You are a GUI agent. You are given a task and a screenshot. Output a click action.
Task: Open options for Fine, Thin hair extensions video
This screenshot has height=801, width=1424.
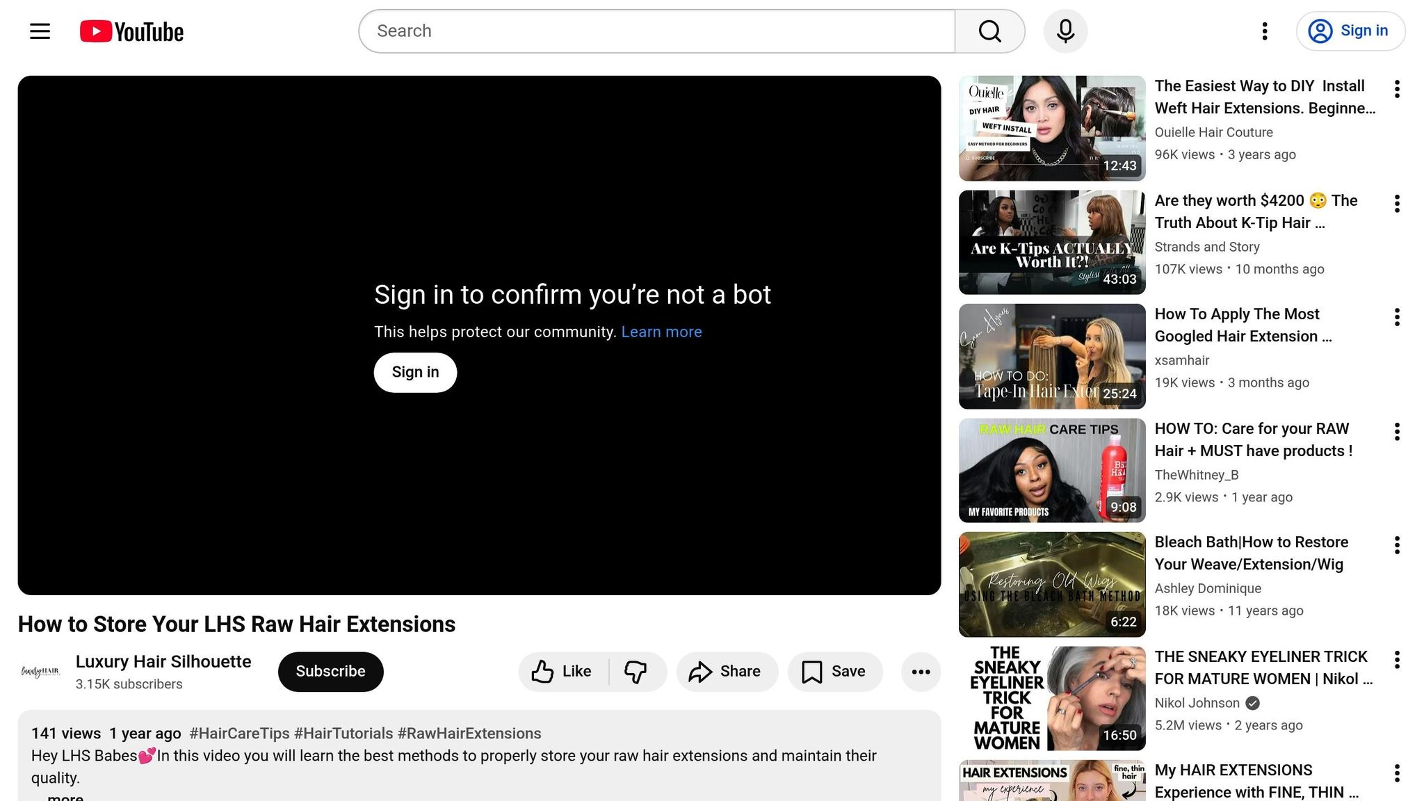1397,773
